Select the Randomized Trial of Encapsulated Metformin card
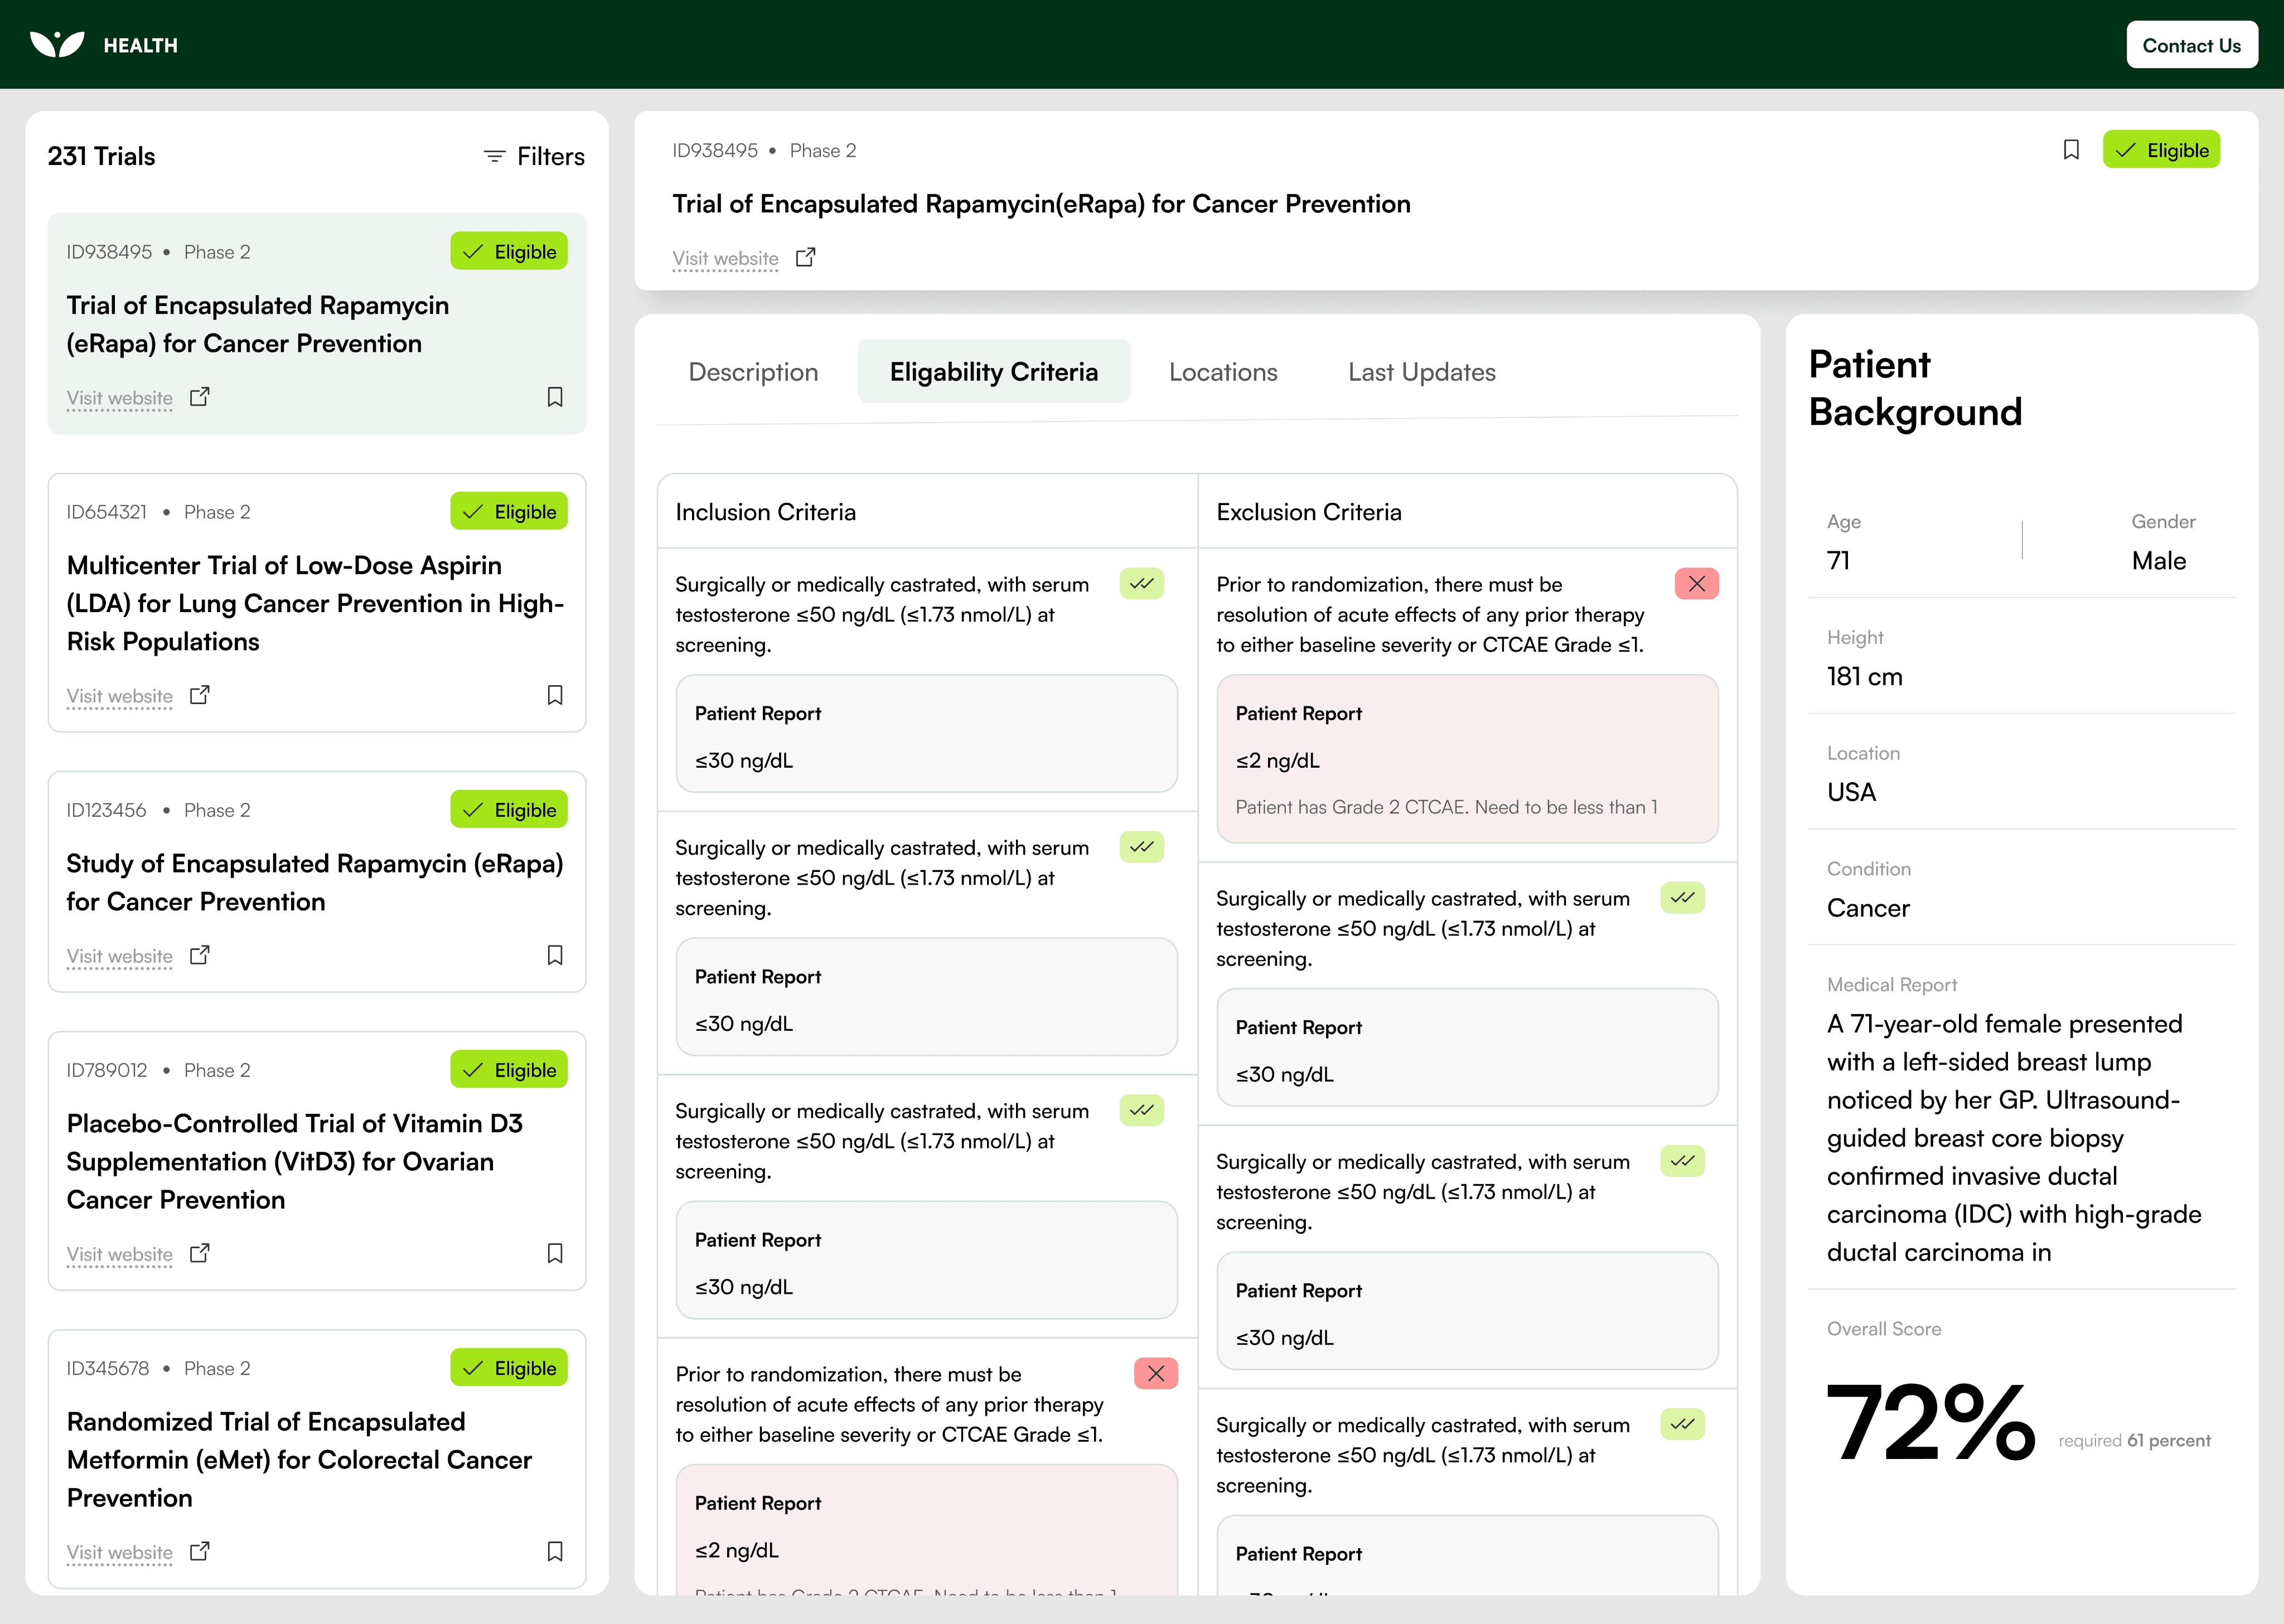The image size is (2284, 1624). tap(299, 1459)
